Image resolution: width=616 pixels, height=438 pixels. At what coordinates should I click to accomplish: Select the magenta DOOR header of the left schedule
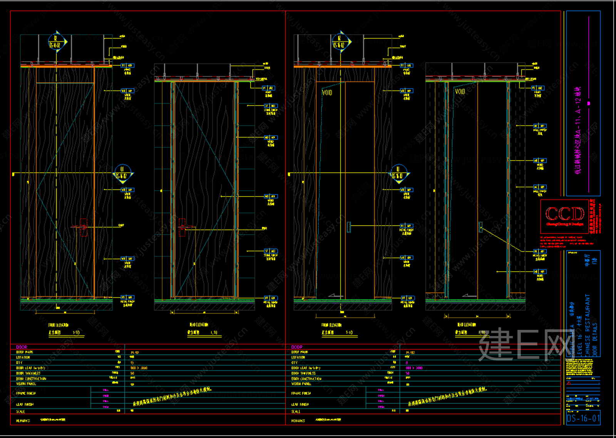click(22, 347)
